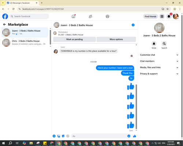183x146 pixels.
Task: Click the conversation list scrollbar
Action: (x=50, y=37)
